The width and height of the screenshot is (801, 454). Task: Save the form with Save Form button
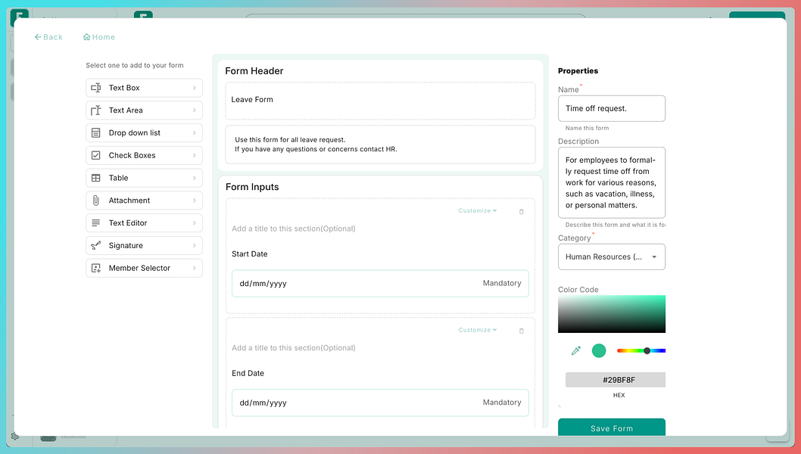tap(612, 428)
